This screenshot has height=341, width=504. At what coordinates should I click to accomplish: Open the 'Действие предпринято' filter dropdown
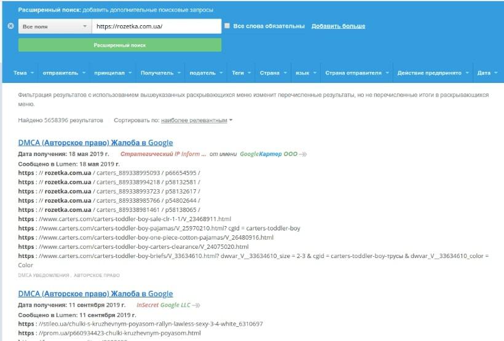pos(433,73)
